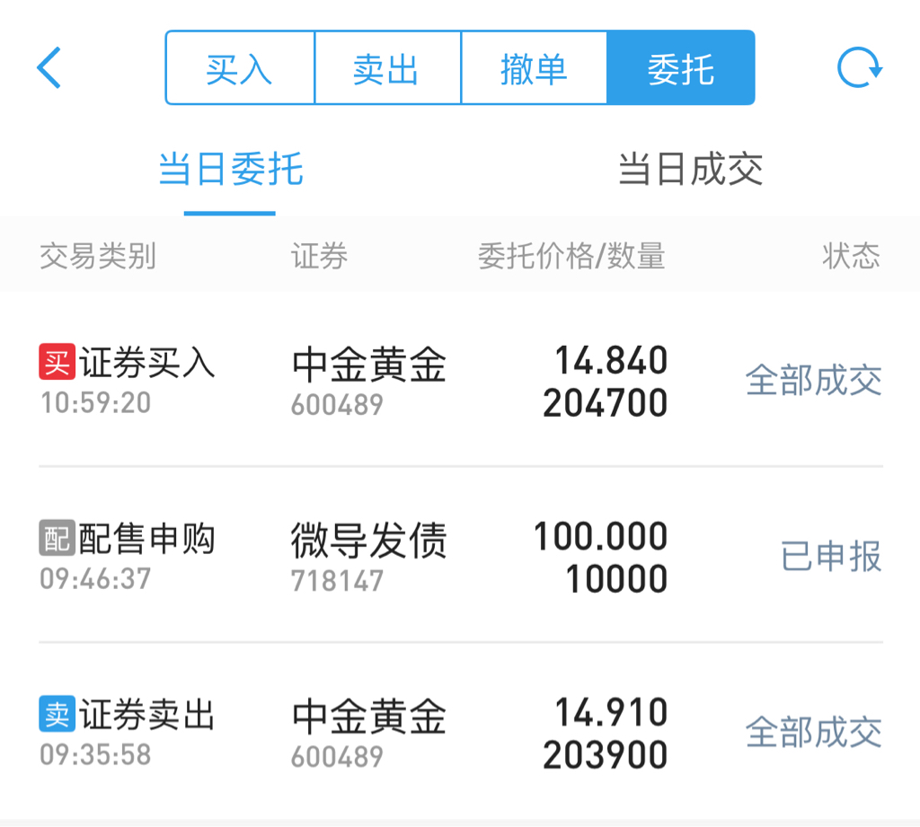Click the 委托价格/数量 column header
Image resolution: width=920 pixels, height=827 pixels.
point(571,256)
